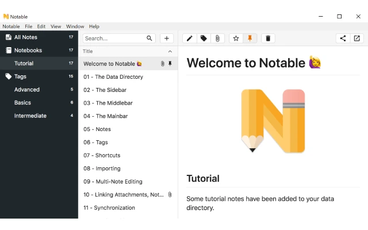Select All Notes in the sidebar
The image size is (368, 230).
point(25,37)
